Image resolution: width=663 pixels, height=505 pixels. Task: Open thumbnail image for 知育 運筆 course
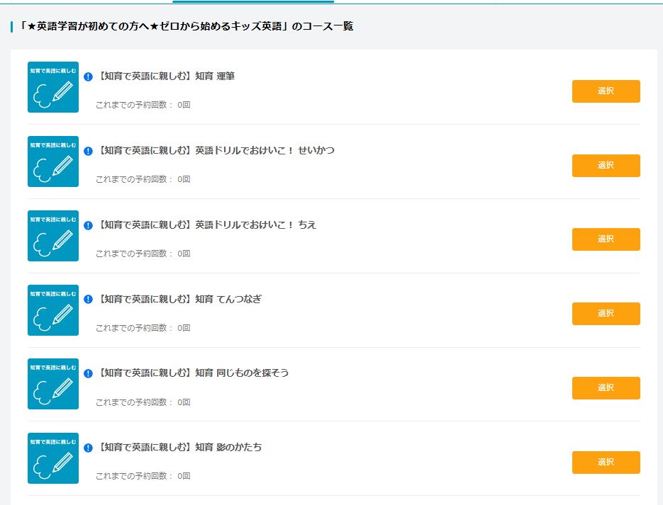click(x=53, y=87)
